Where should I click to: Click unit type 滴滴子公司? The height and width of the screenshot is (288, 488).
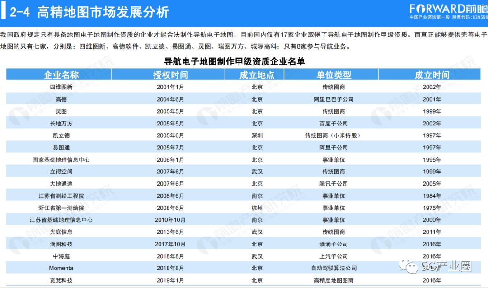pos(333,244)
